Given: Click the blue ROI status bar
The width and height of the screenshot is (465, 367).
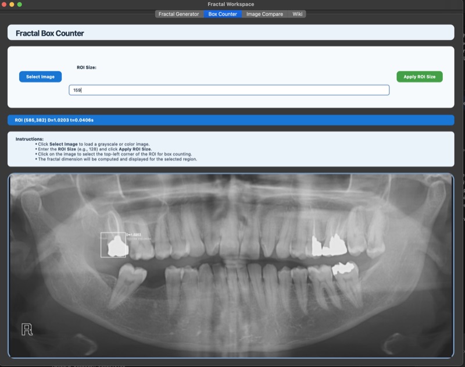Looking at the screenshot, I should [231, 120].
